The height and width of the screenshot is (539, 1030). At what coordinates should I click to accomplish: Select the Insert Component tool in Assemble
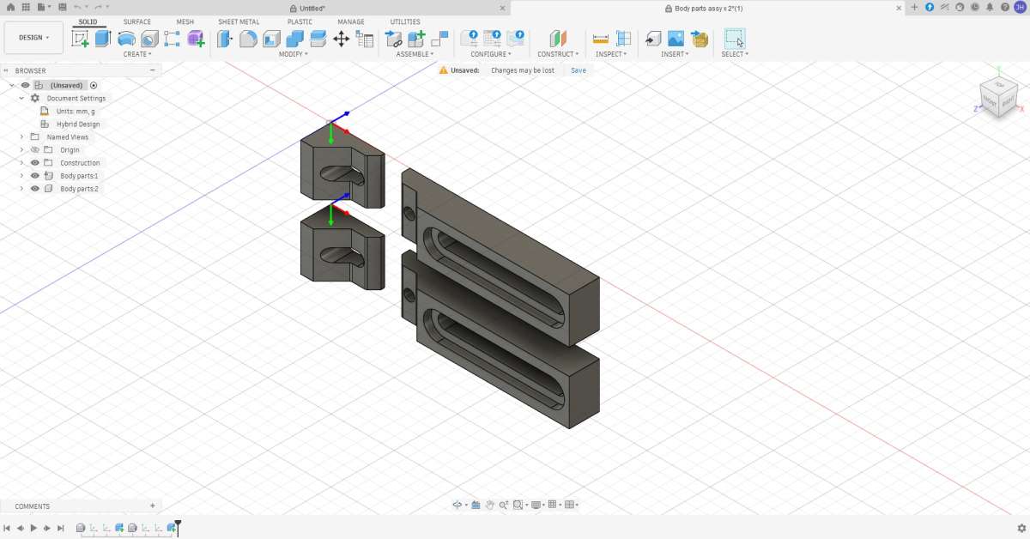[x=394, y=39]
